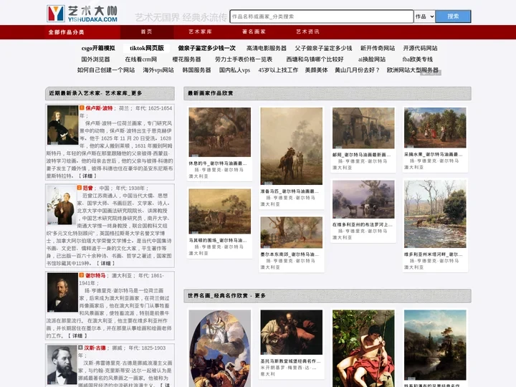Open the 维多利亚州米塔河畔 painting thumbnail
516x387 pixels.
435,214
